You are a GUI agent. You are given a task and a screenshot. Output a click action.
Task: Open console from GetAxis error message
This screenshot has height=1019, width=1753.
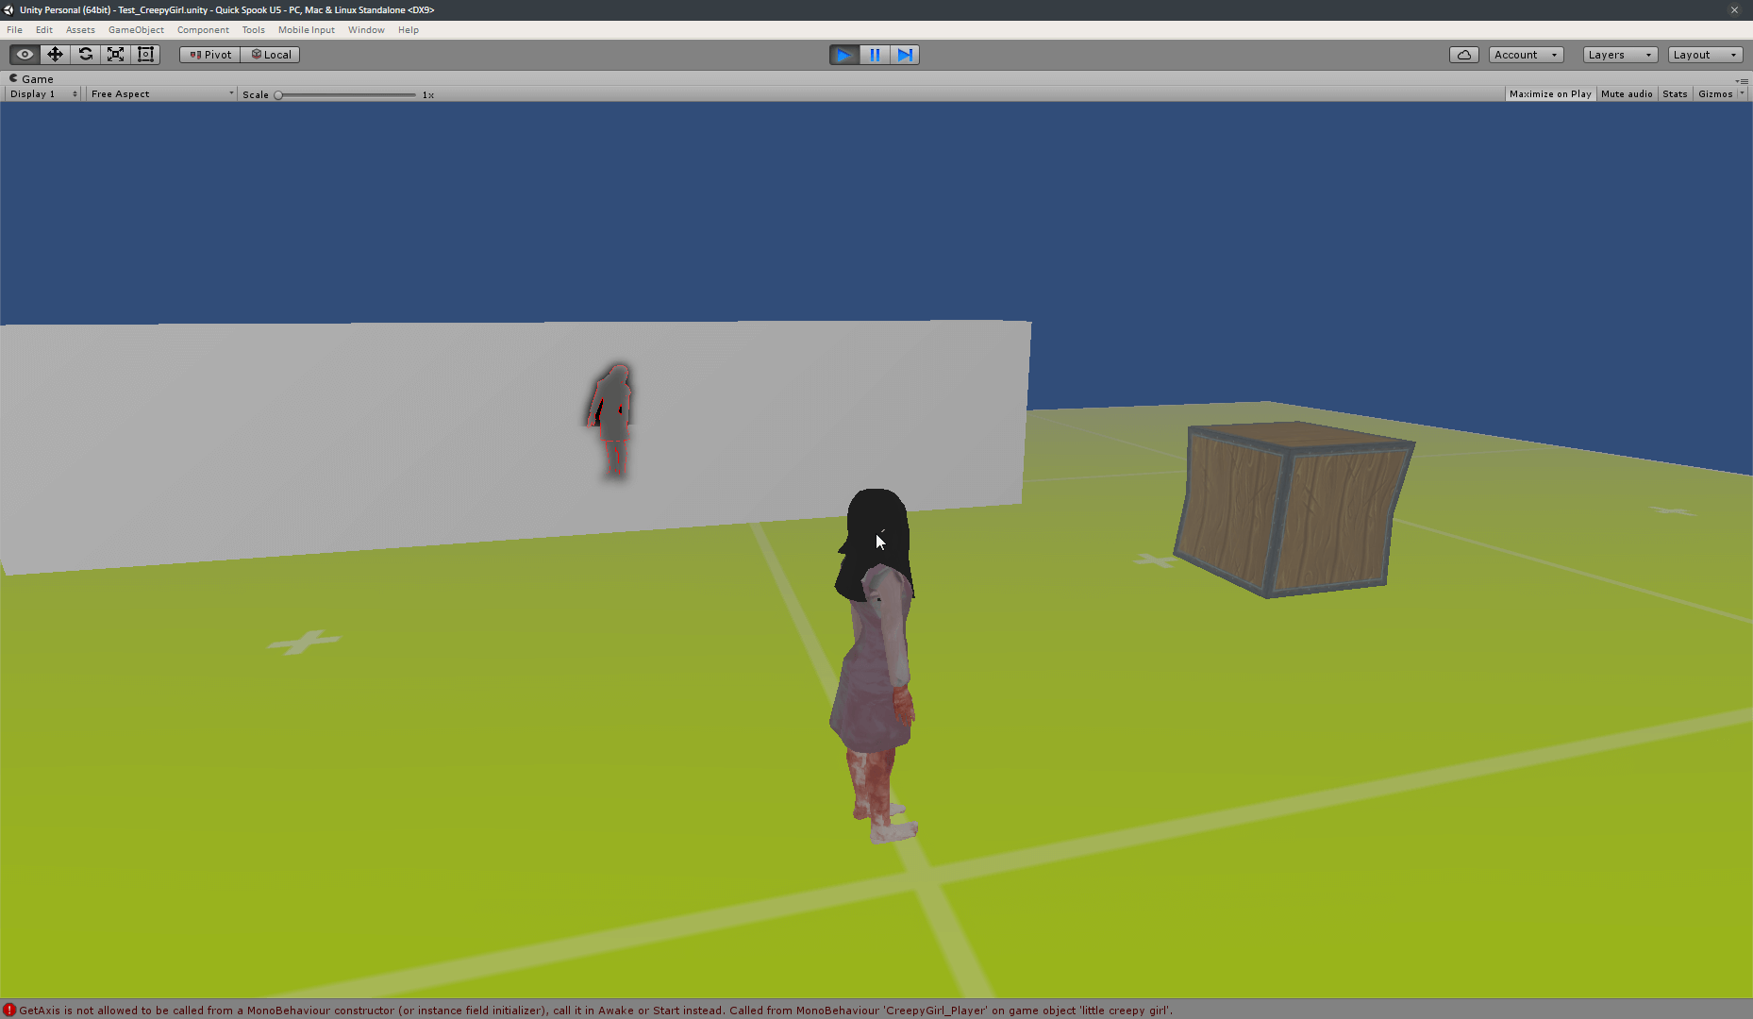[x=595, y=1011]
